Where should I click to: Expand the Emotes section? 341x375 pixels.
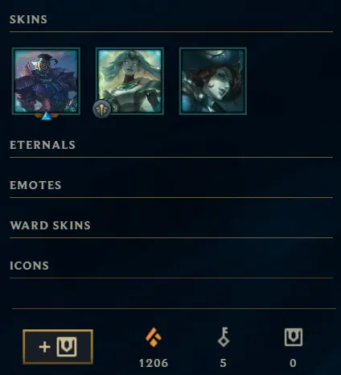point(35,185)
